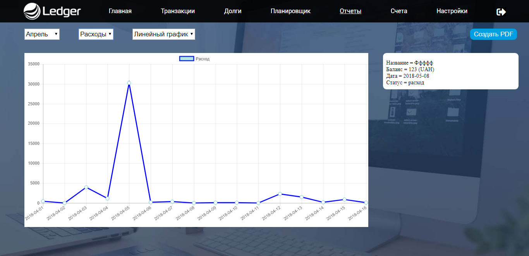Screen dimensions: 529x256
Task: Open the Линейный график chart type dropdown
Action: tap(163, 34)
